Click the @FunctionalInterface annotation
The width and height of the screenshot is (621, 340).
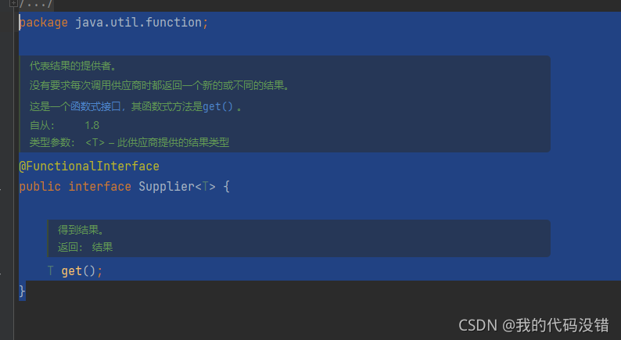tap(89, 166)
